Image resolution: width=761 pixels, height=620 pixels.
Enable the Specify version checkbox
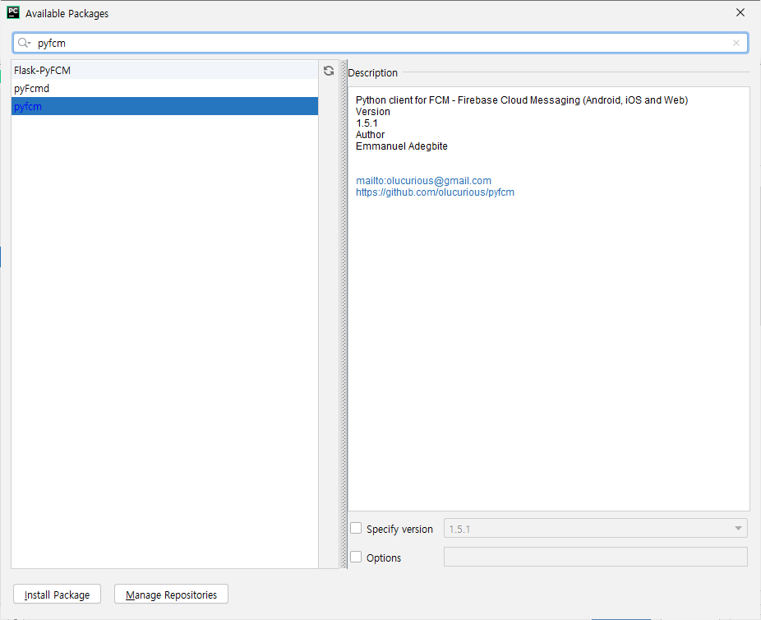[356, 528]
